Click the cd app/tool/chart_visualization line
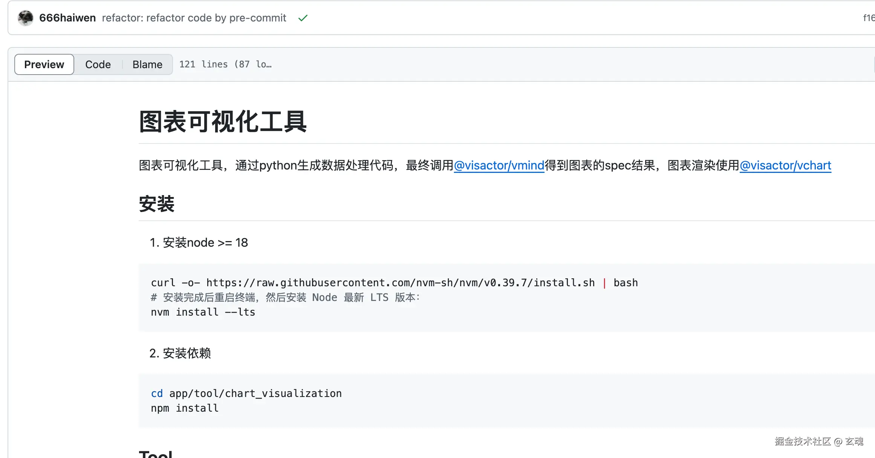875x458 pixels. pyautogui.click(x=246, y=394)
